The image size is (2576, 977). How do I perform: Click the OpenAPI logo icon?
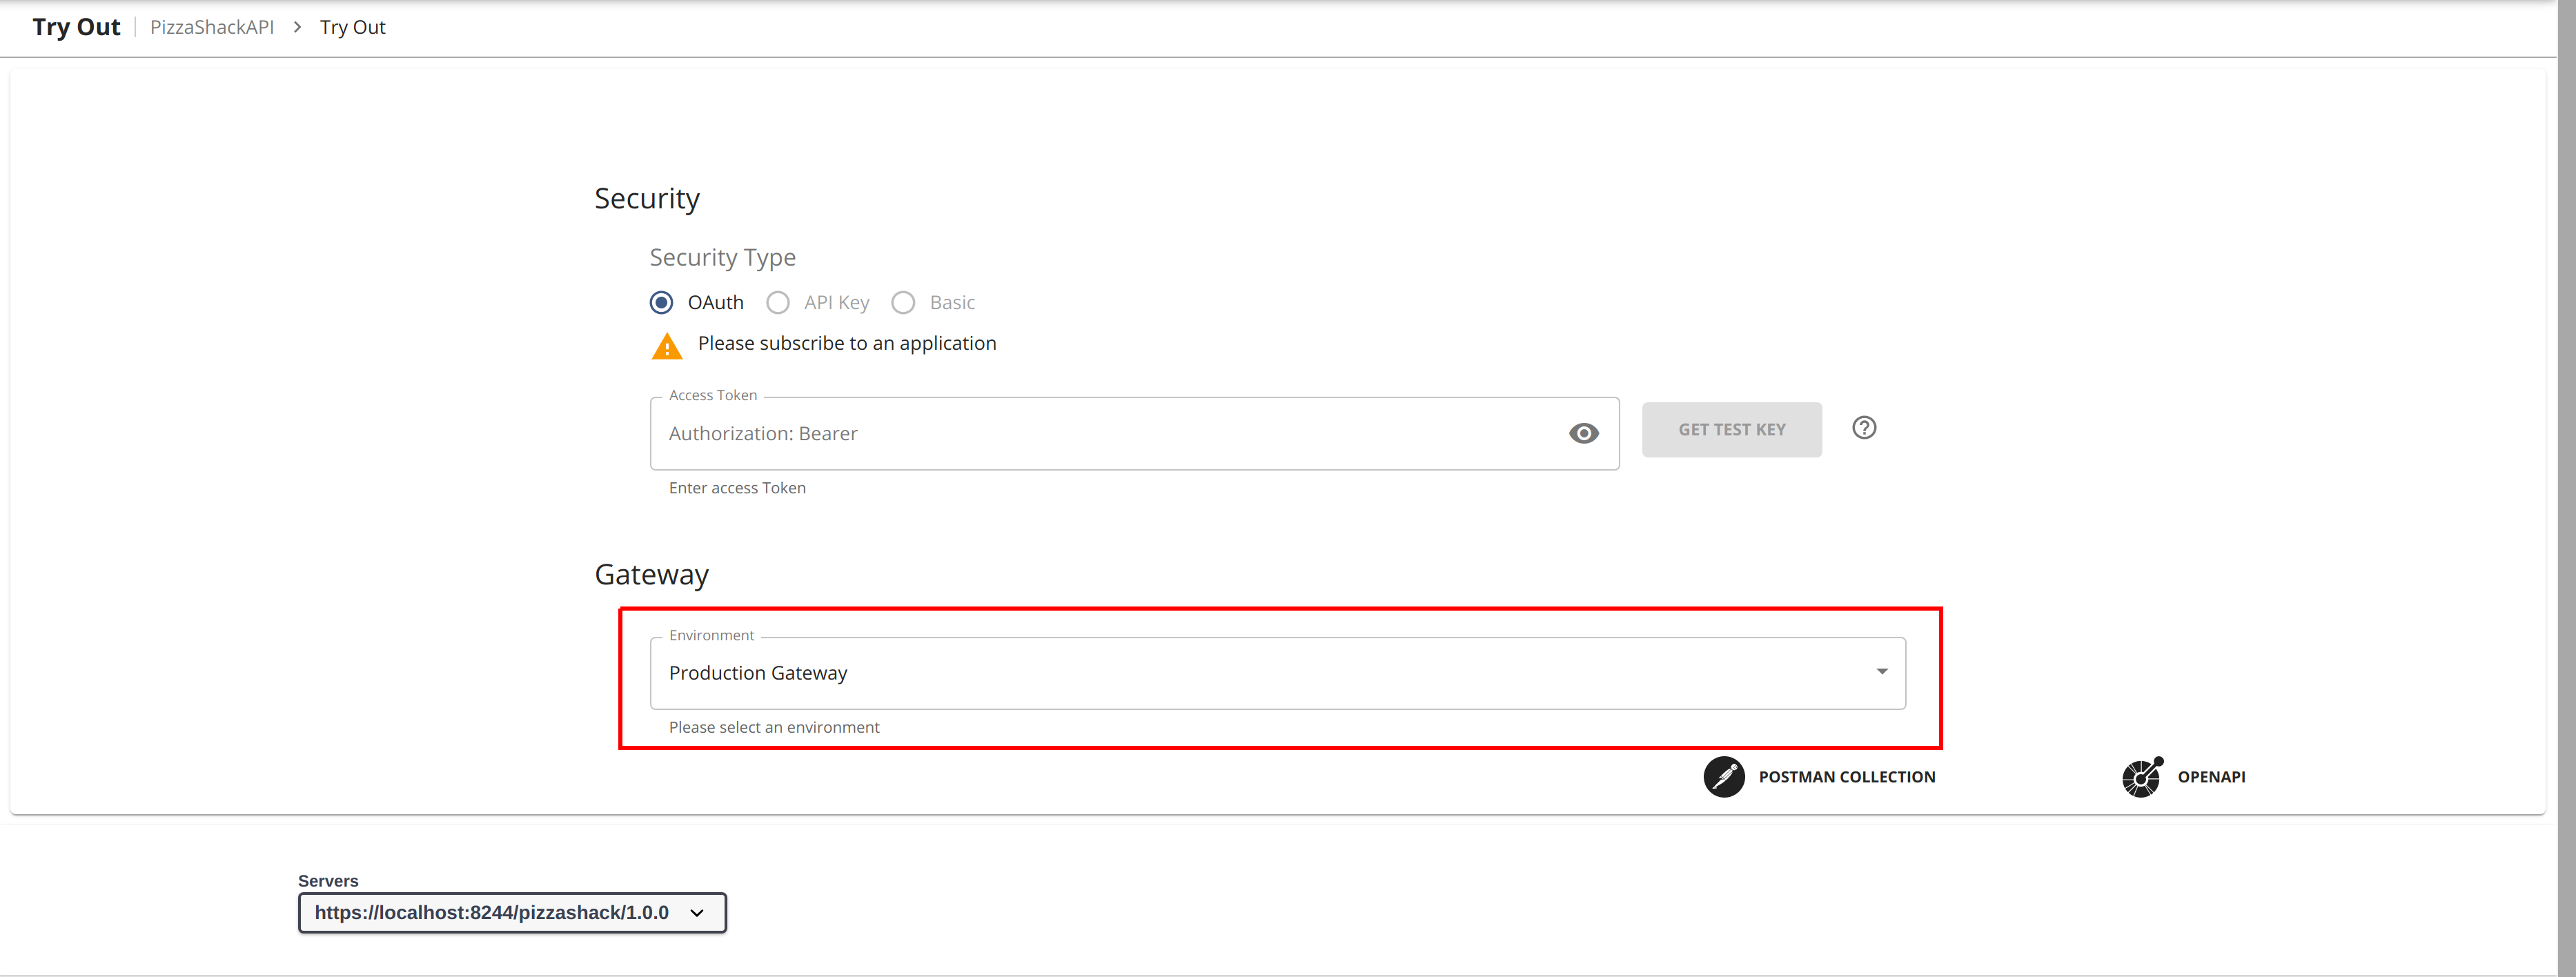pos(2141,777)
